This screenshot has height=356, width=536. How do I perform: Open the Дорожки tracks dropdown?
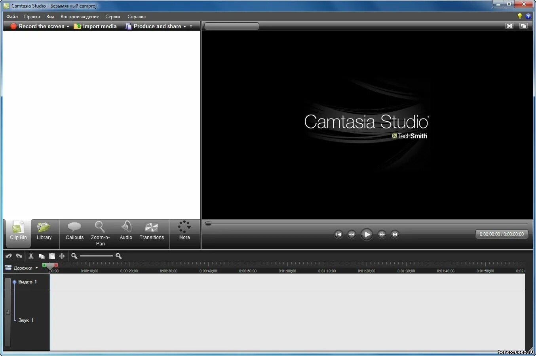[26, 268]
